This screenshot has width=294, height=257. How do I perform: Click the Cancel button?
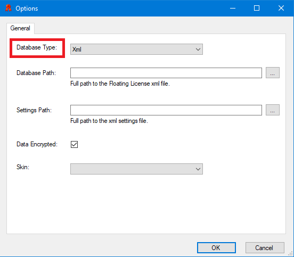(x=265, y=247)
